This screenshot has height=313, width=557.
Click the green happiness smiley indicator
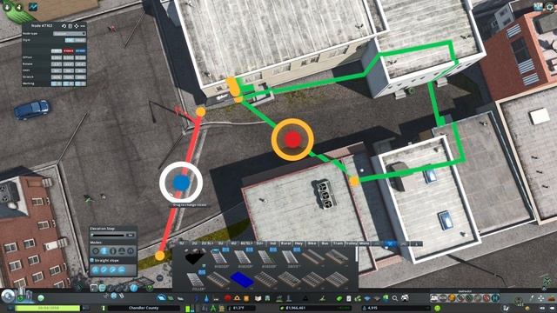437,308
